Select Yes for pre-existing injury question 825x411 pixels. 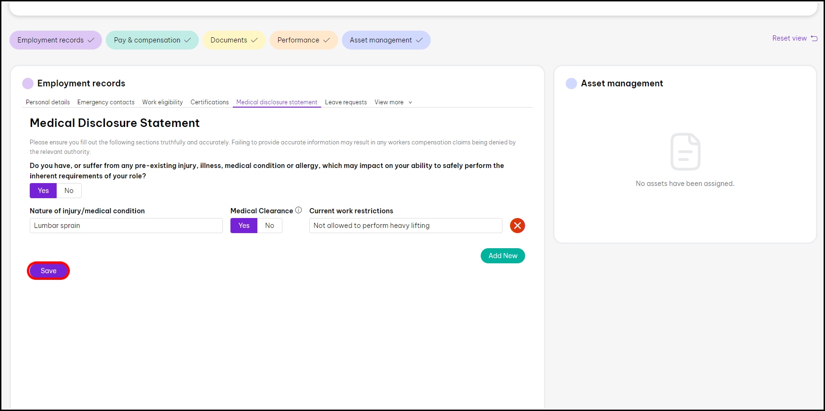coord(43,191)
